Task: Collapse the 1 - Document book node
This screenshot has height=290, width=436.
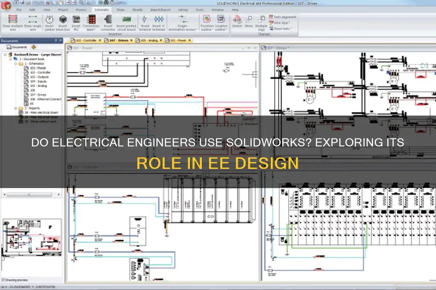Action: (11, 59)
